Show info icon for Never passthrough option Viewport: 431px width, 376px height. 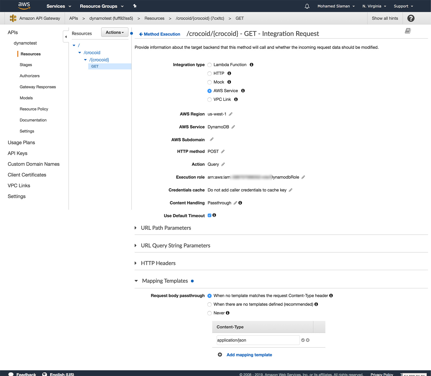pyautogui.click(x=228, y=313)
